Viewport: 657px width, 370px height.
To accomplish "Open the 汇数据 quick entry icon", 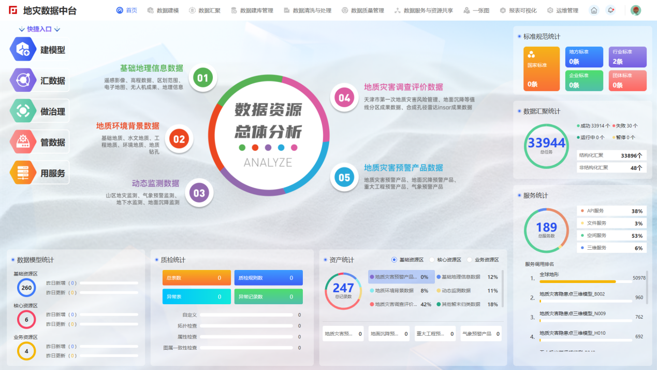I will (23, 80).
